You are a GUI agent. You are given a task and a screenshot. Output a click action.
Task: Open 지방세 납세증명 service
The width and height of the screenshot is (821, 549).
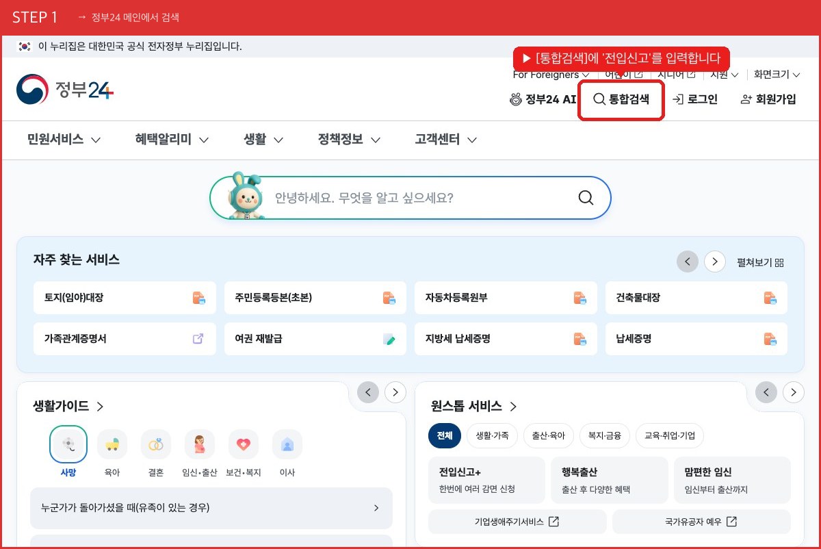click(x=506, y=338)
